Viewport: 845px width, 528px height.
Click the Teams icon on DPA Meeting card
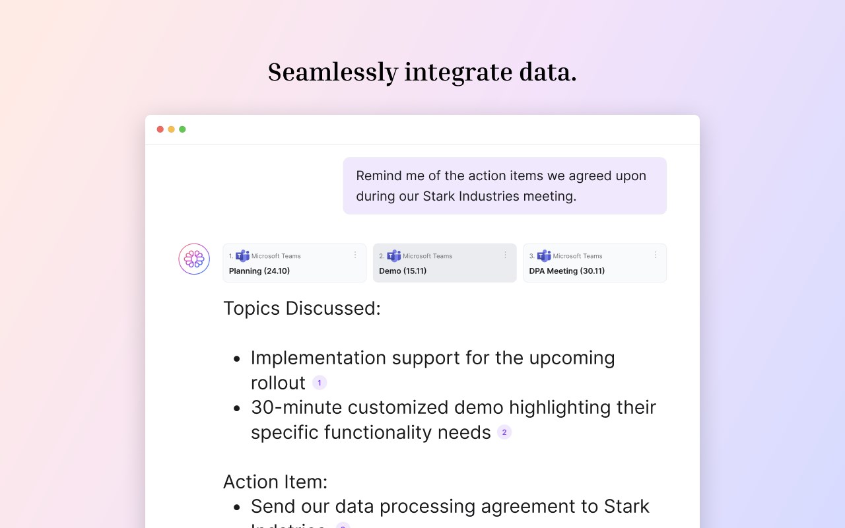(x=544, y=256)
